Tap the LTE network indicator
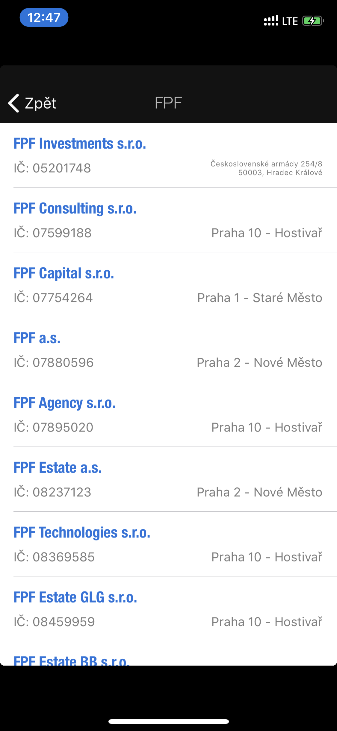This screenshot has width=337, height=731. pyautogui.click(x=290, y=21)
